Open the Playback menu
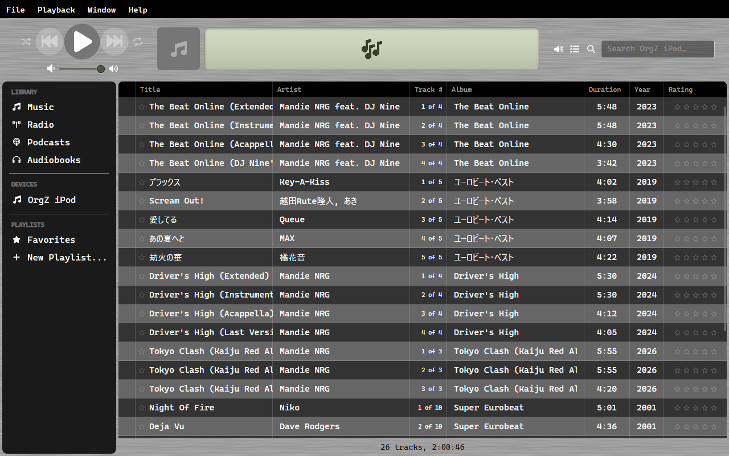 56,10
